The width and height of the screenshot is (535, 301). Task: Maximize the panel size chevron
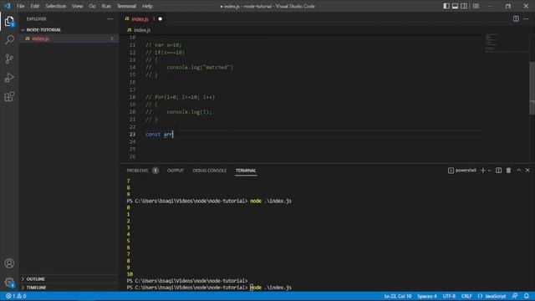coord(518,171)
